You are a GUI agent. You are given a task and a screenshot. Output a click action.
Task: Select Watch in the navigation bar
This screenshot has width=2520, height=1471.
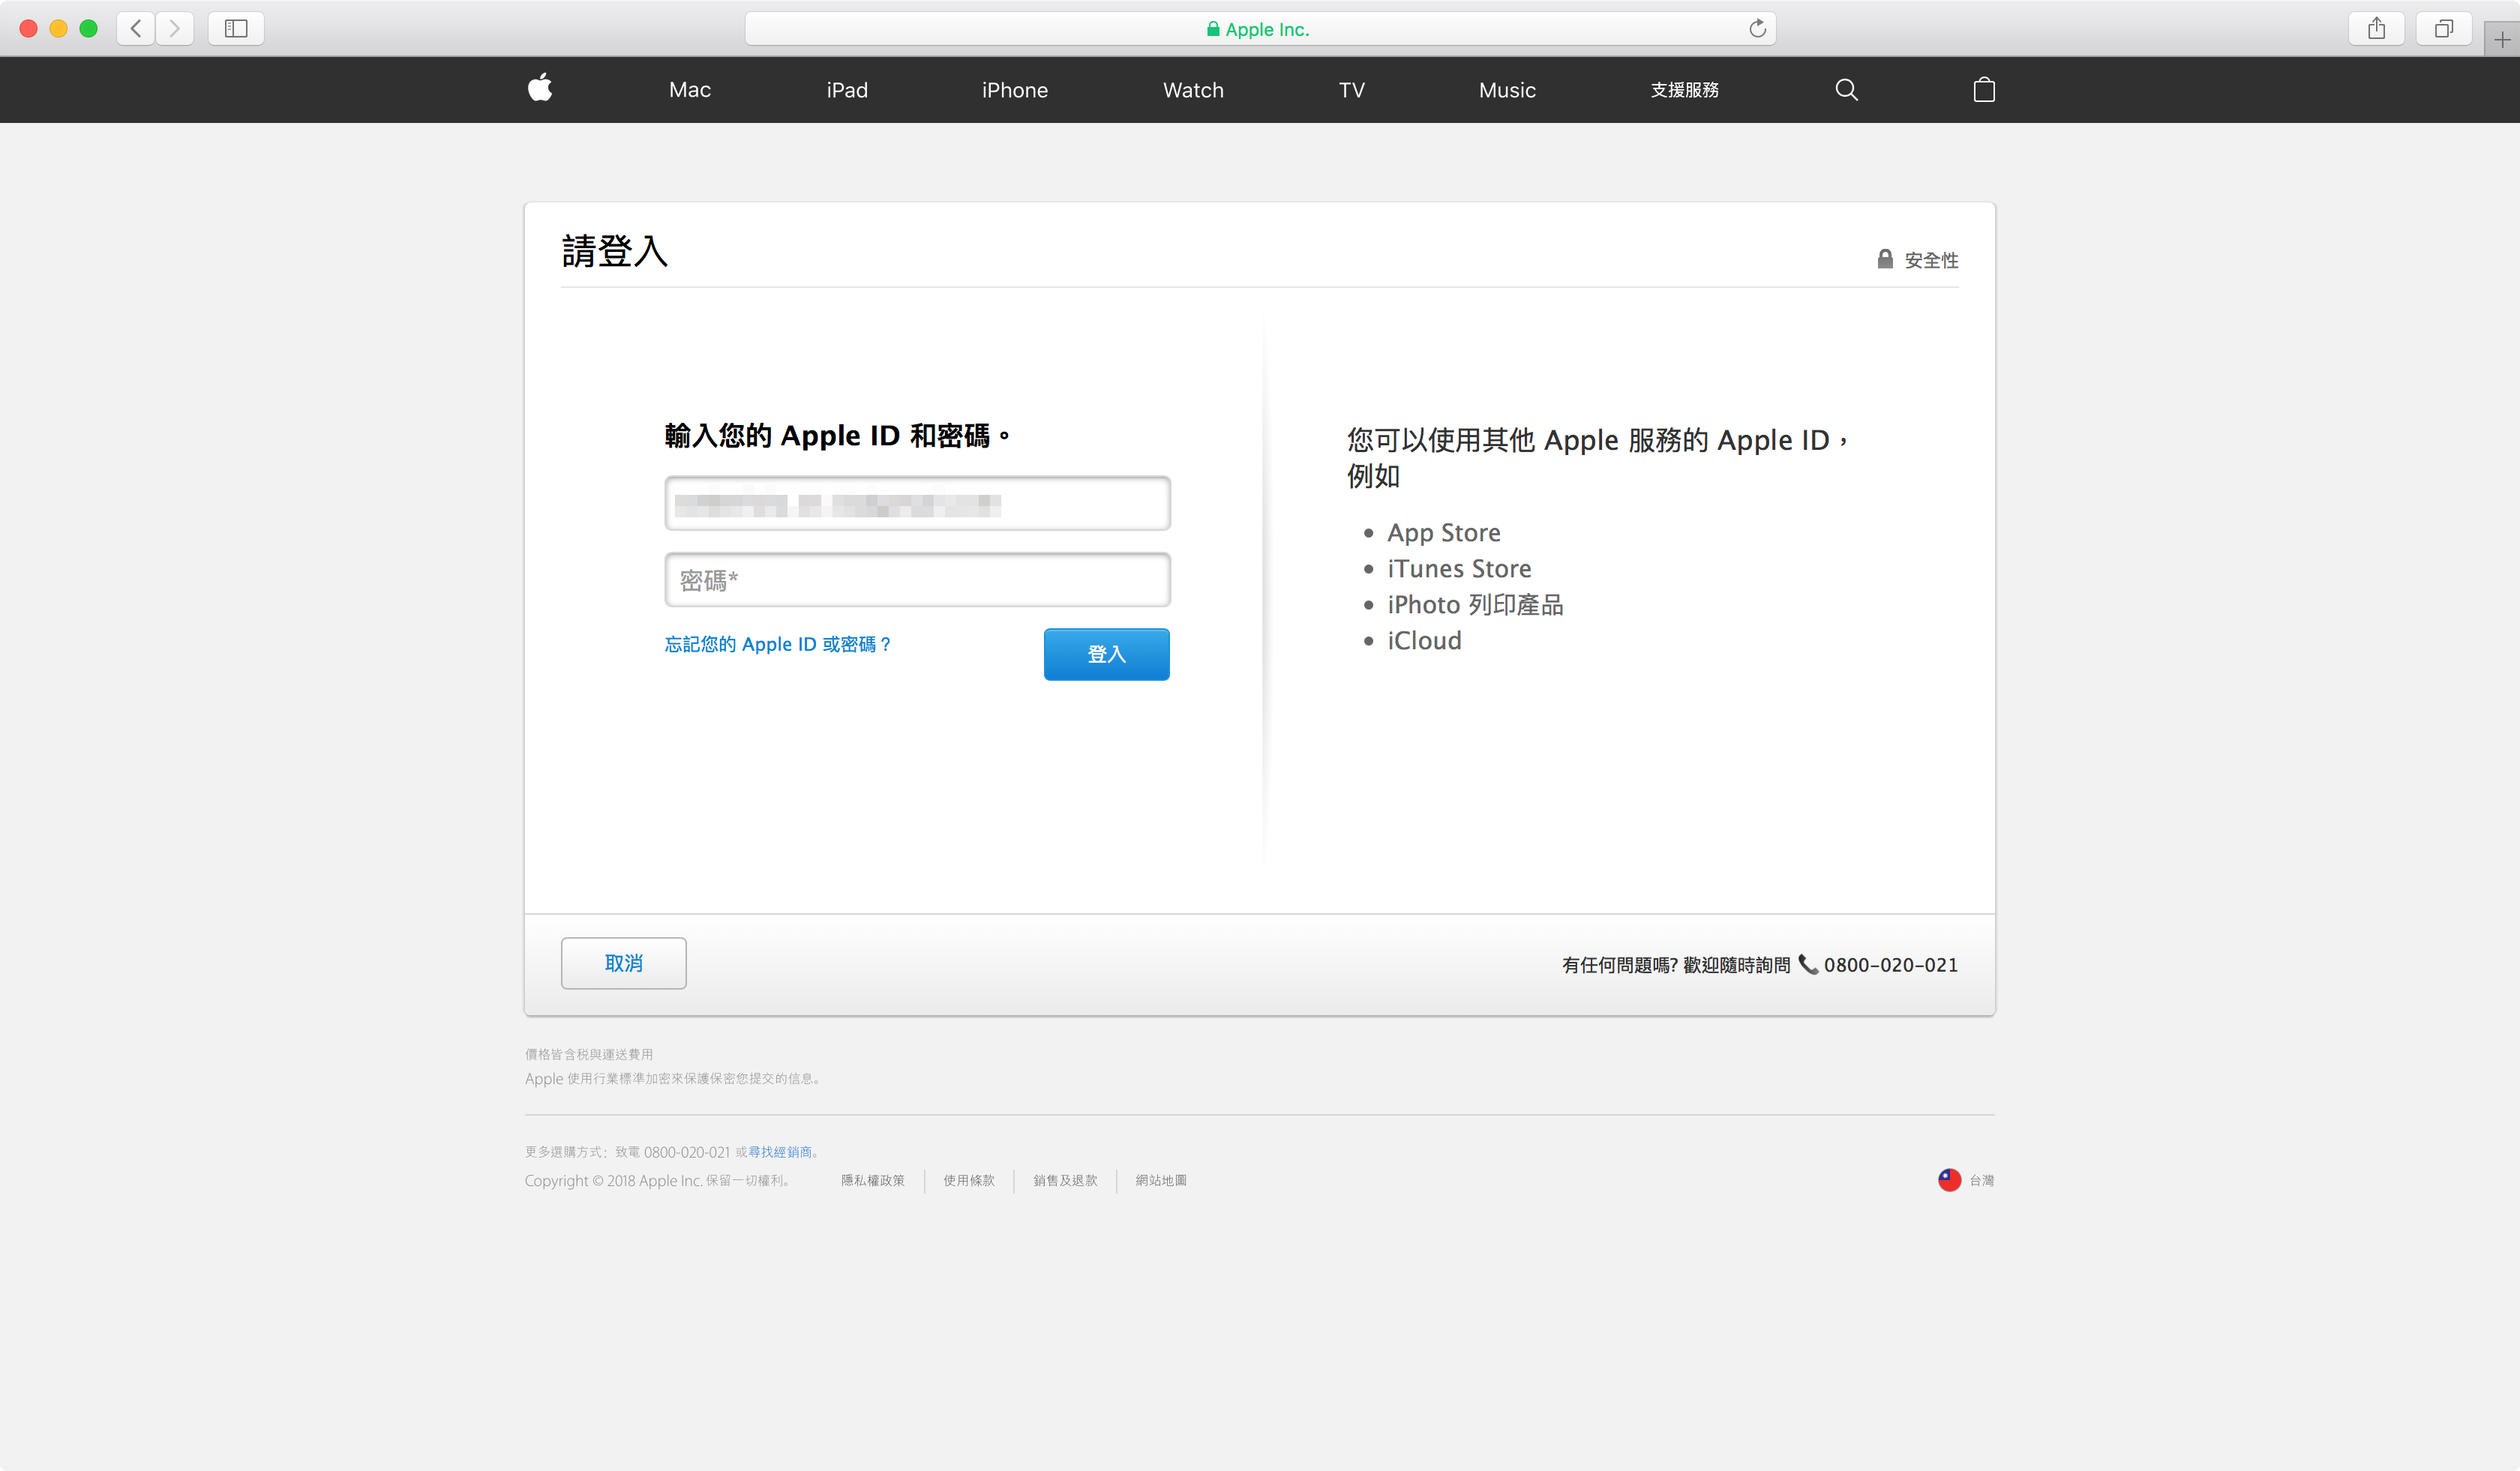click(x=1193, y=90)
